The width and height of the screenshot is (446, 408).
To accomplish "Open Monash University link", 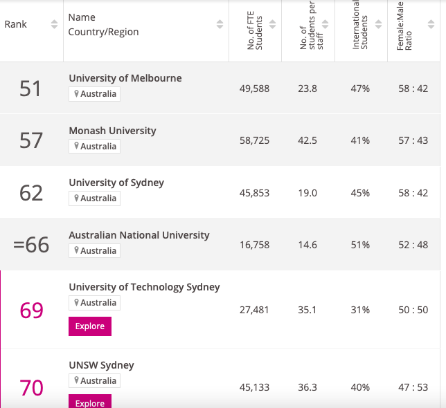I will pos(112,131).
